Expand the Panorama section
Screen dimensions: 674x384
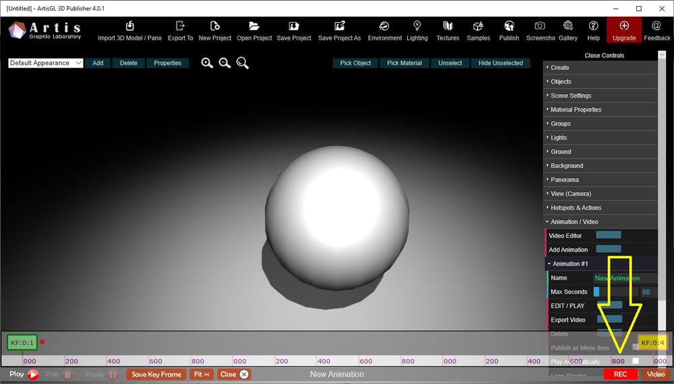click(601, 180)
